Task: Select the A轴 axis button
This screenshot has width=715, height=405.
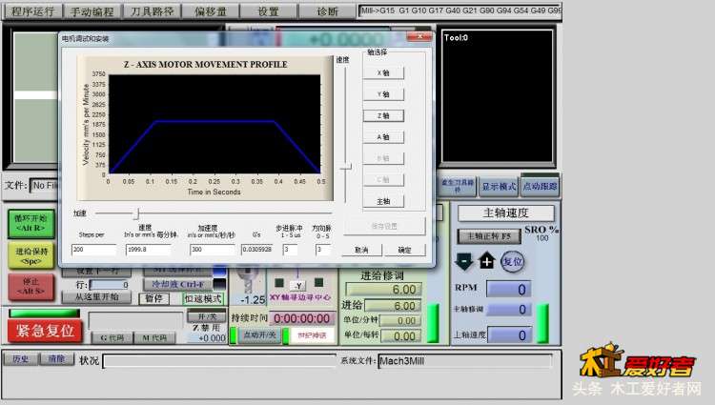Action: (383, 137)
